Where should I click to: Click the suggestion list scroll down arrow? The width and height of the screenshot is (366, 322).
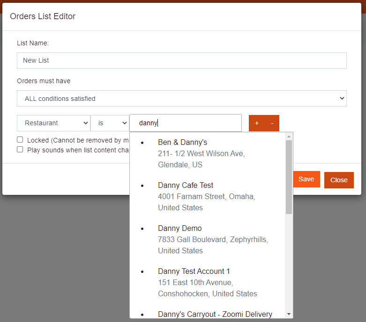289,314
